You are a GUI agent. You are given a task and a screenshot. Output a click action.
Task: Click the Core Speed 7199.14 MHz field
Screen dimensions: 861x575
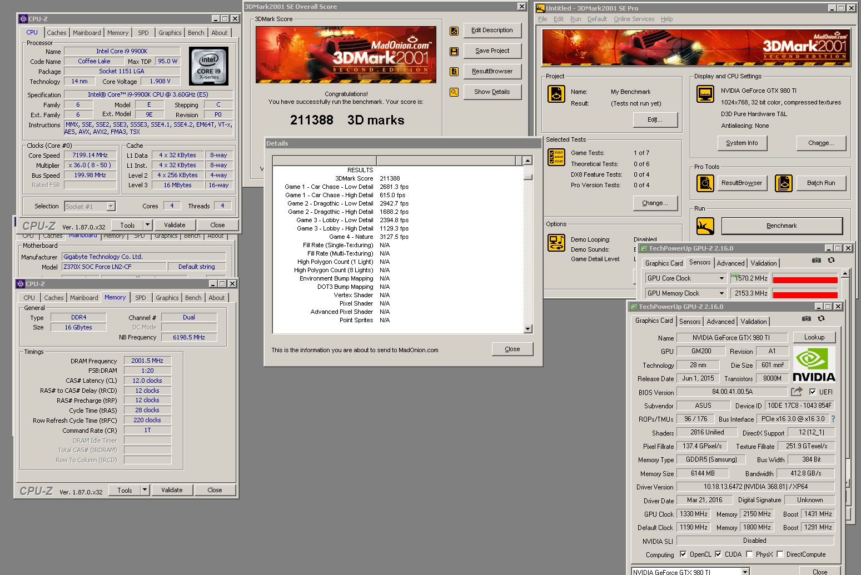click(x=90, y=156)
